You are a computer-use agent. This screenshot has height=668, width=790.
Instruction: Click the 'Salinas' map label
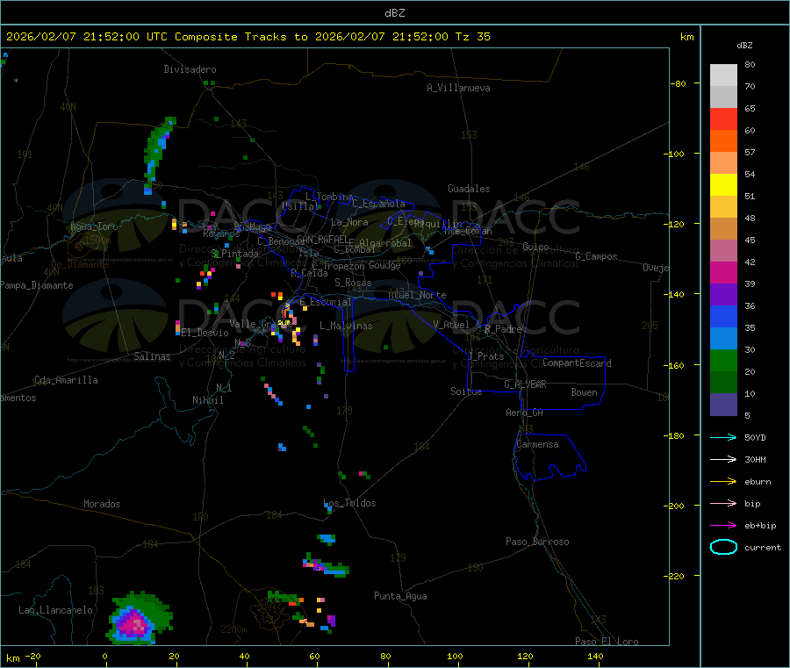tap(152, 356)
